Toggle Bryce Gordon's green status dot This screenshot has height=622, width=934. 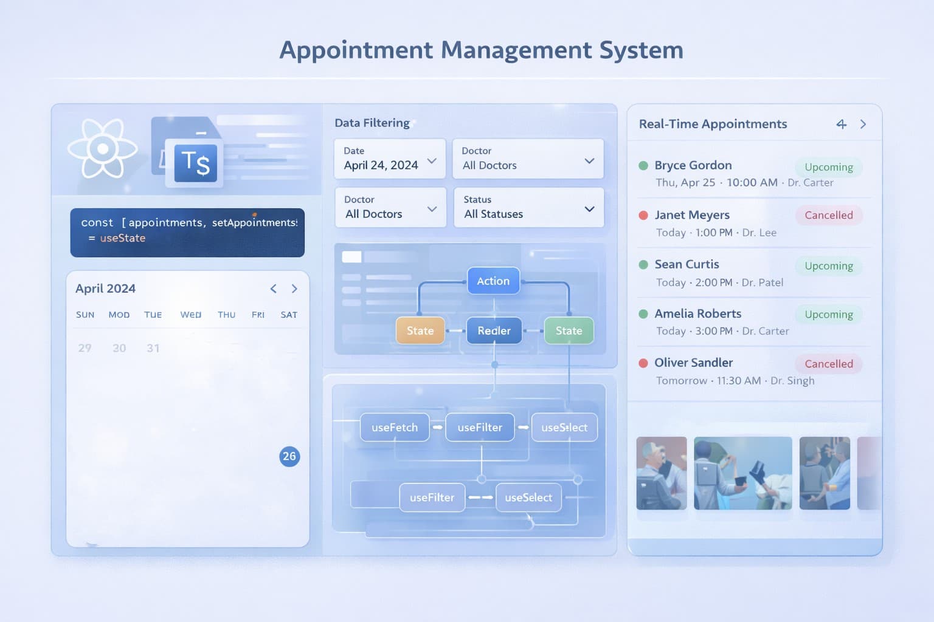pyautogui.click(x=643, y=165)
